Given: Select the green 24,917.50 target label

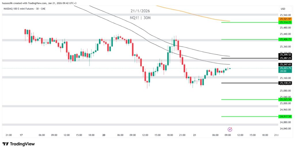Looking at the screenshot, I should [285, 116].
